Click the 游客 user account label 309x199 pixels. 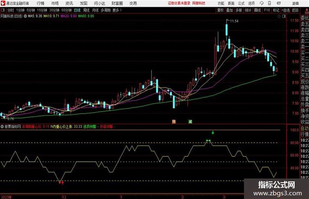pyautogui.click(x=295, y=3)
